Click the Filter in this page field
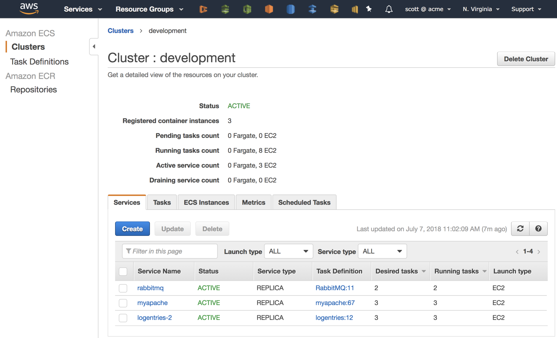 click(x=170, y=251)
